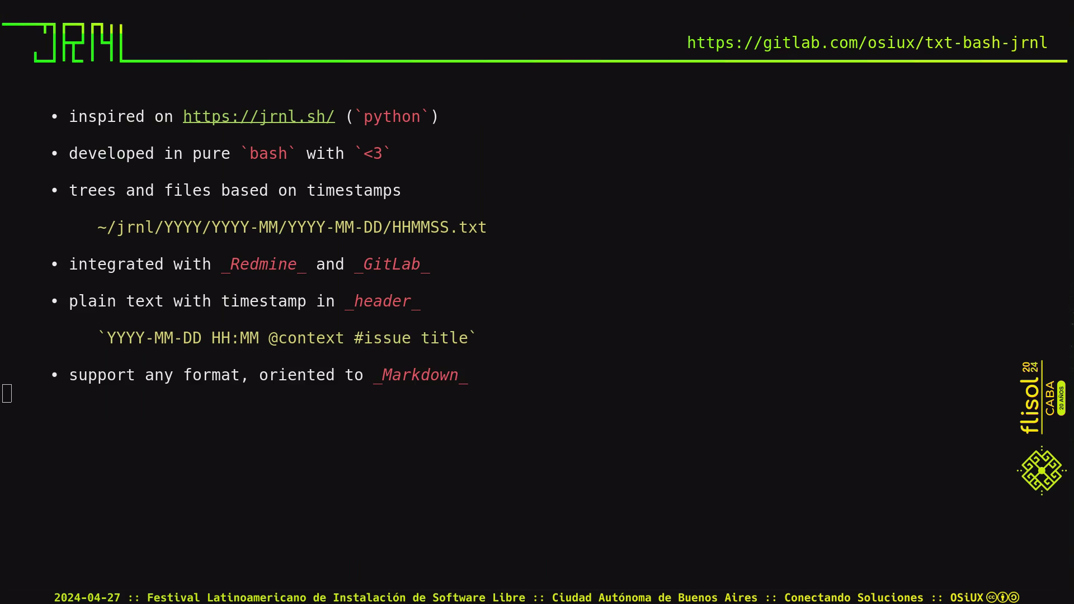Click the terminal cursor block

pos(7,393)
